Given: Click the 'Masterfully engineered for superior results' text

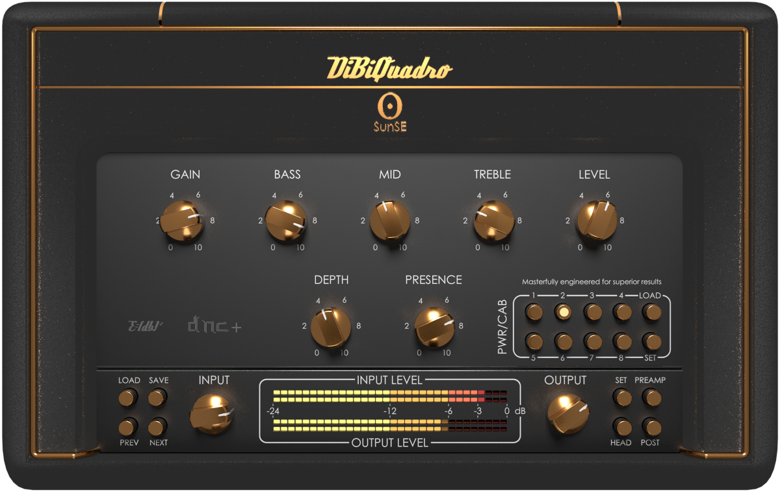Looking at the screenshot, I should coord(592,282).
